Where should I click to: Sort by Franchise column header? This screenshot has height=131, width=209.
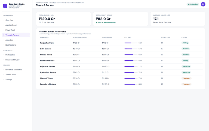tap(44, 38)
